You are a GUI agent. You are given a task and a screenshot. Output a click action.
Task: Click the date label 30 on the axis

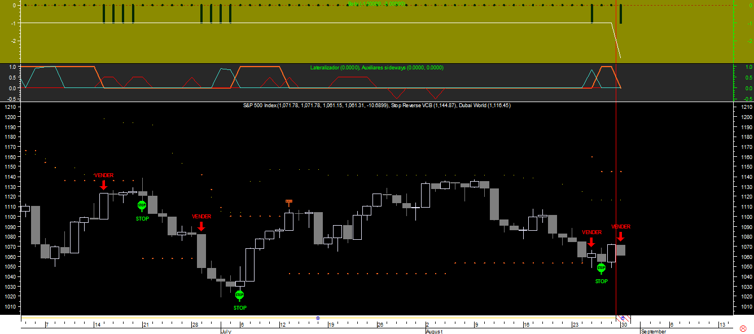(x=624, y=325)
